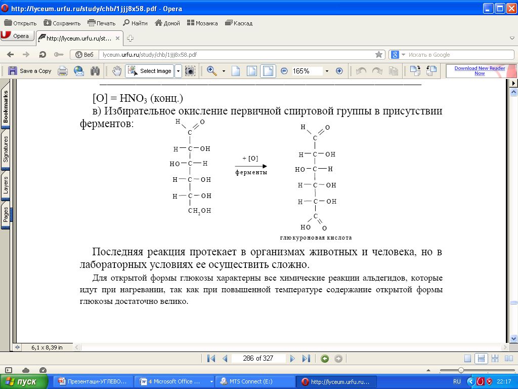This screenshot has height=389, width=518.
Task: Click Download New Reader Now link
Action: [480, 71]
